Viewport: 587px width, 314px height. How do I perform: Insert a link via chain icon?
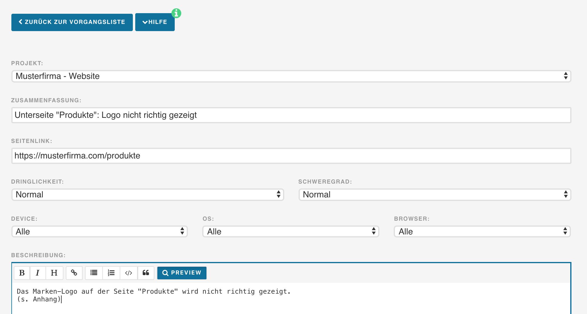click(74, 273)
